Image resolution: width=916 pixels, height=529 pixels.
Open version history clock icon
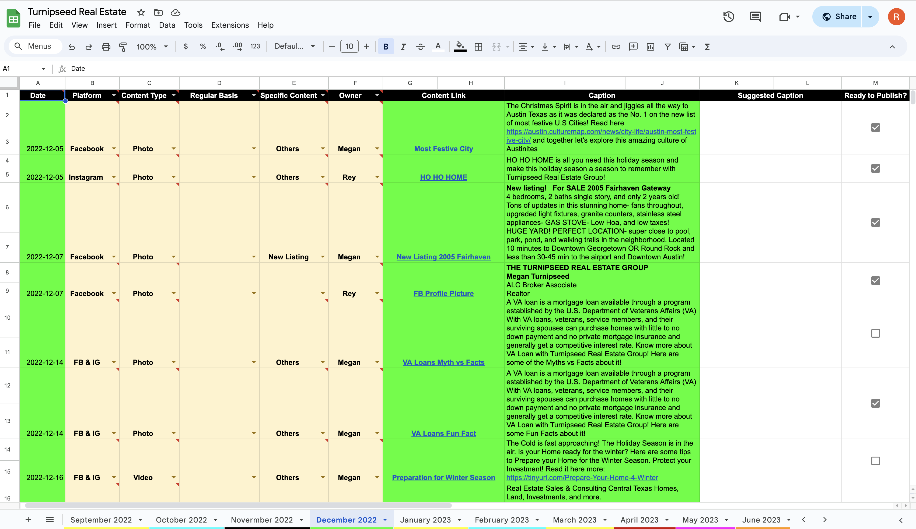(x=729, y=17)
